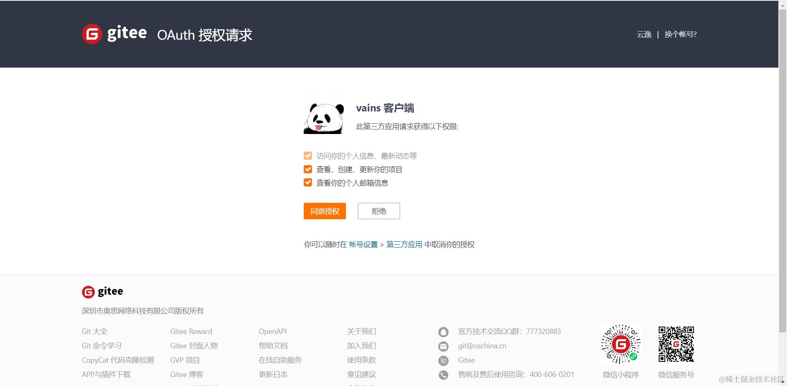Click the 微信小程序 QR code
787x386 pixels.
(621, 344)
